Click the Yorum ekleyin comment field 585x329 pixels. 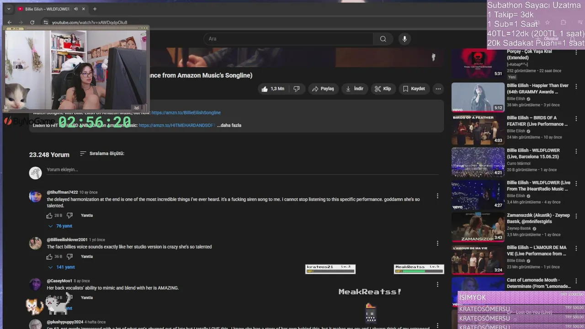tap(242, 170)
